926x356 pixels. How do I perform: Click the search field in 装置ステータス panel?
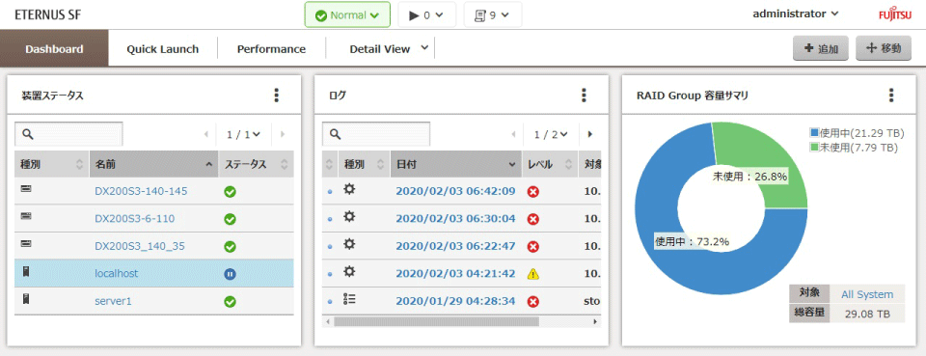[x=69, y=134]
